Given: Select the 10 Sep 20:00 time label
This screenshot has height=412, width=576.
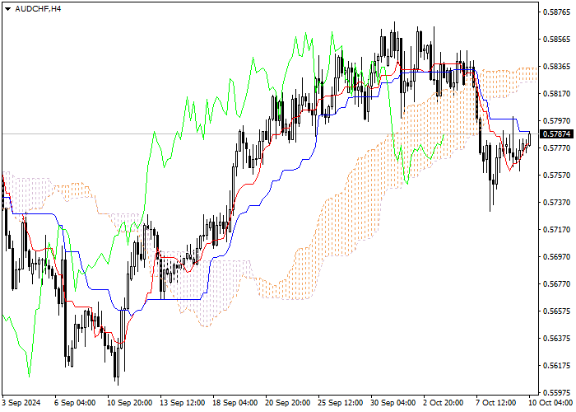Looking at the screenshot, I should pyautogui.click(x=130, y=403).
